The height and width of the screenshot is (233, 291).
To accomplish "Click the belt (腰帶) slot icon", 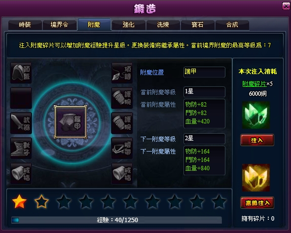I will [122, 148].
